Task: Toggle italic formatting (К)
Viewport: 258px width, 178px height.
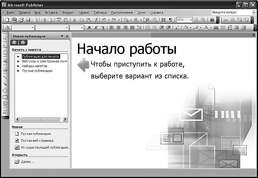Action: coord(96,28)
